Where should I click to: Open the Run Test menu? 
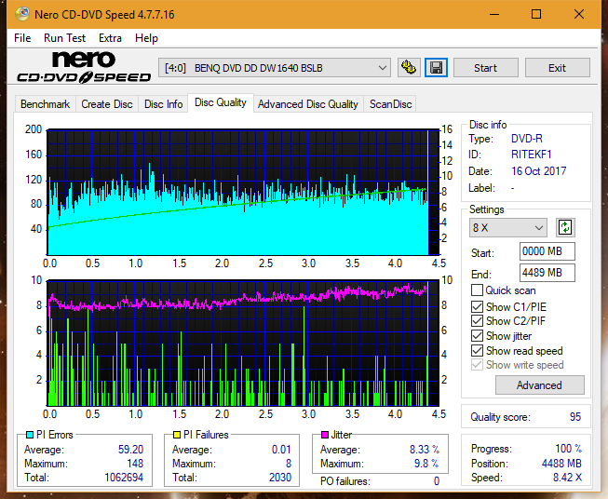pyautogui.click(x=64, y=38)
